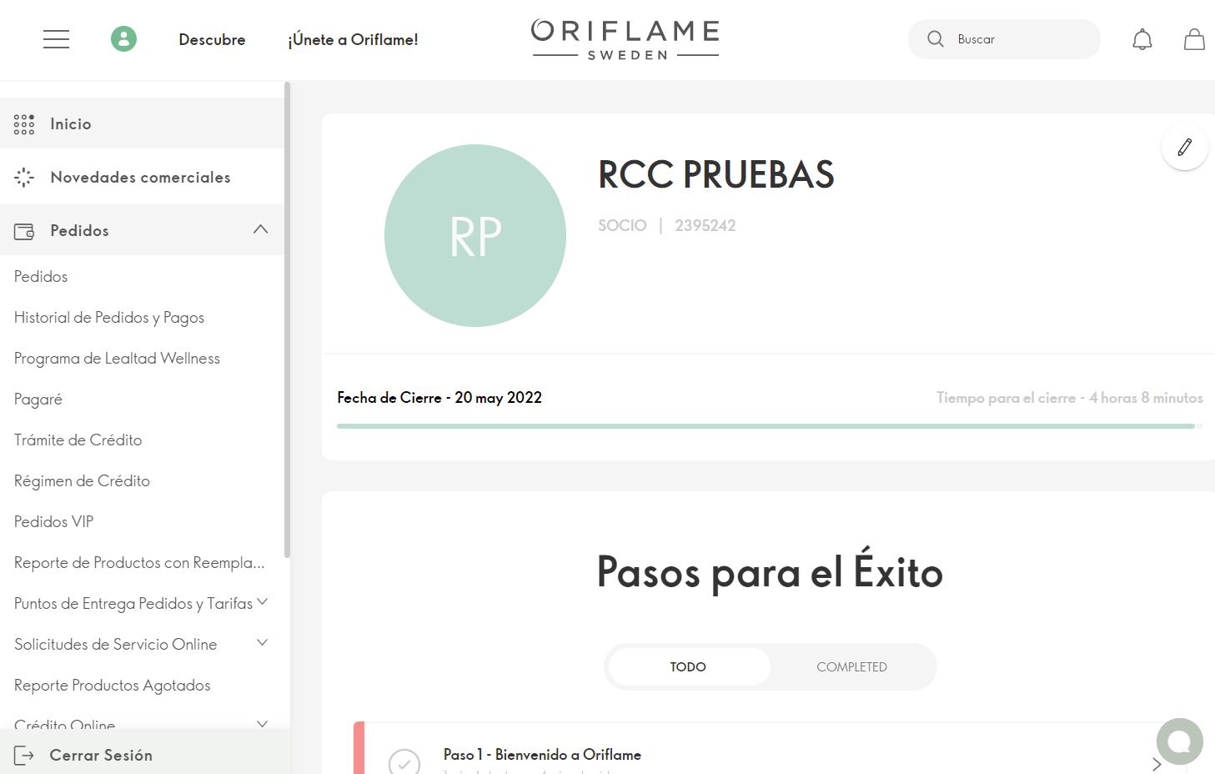Screen dimensions: 1215x774
Task: Click the sidebar scrollbar
Action: pyautogui.click(x=287, y=319)
